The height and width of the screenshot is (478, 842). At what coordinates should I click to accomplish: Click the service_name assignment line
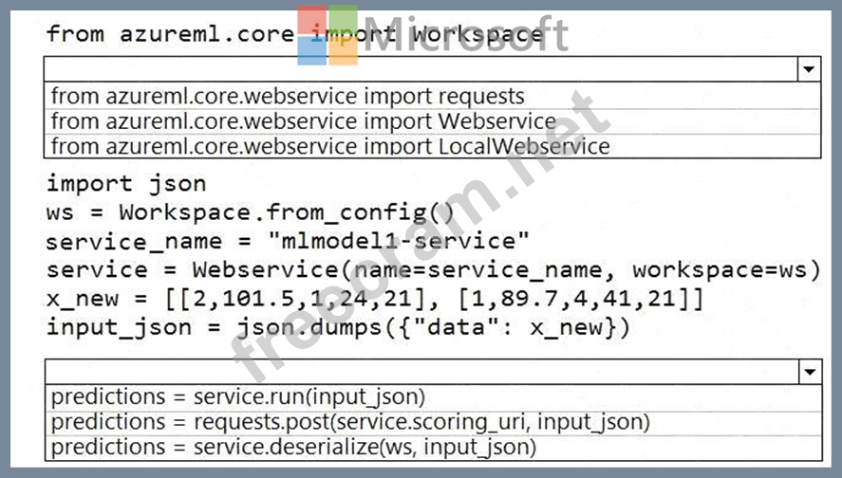[x=287, y=240]
